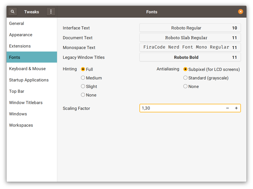The height and width of the screenshot is (189, 253).
Task: Go to Top Bar settings
Action: [32, 91]
